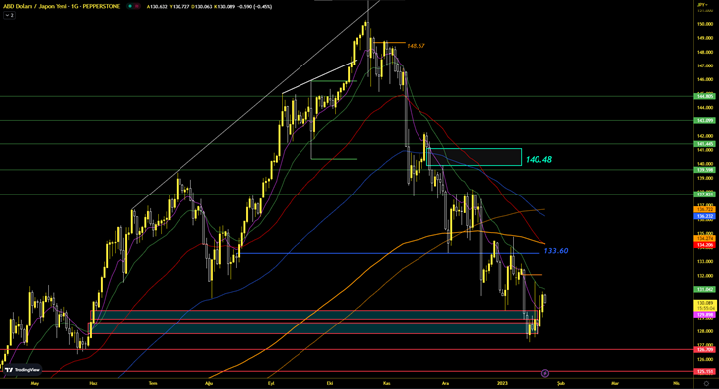Click the blue 136.232 moving average label

(x=705, y=216)
